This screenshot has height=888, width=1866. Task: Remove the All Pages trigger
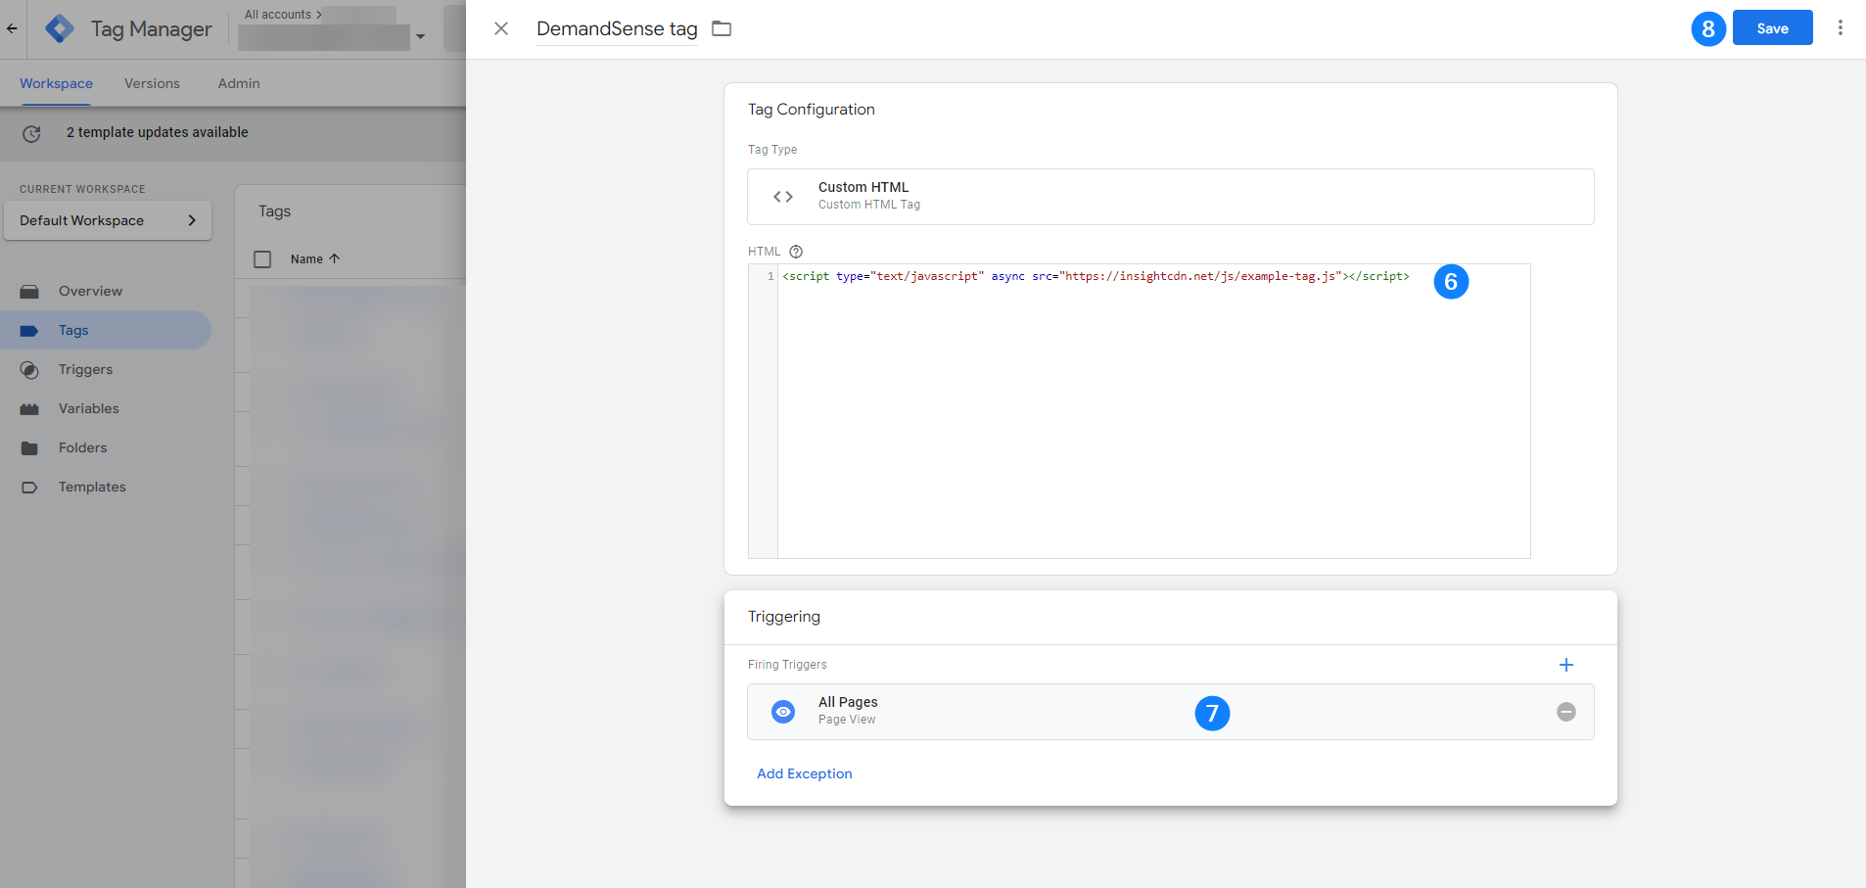pos(1565,712)
